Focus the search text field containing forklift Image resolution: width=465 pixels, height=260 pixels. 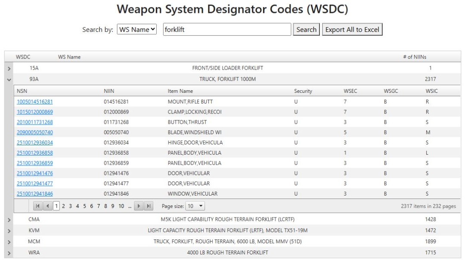tap(227, 29)
